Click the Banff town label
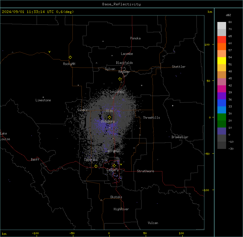This screenshot has height=237, width=243. pos(35,160)
